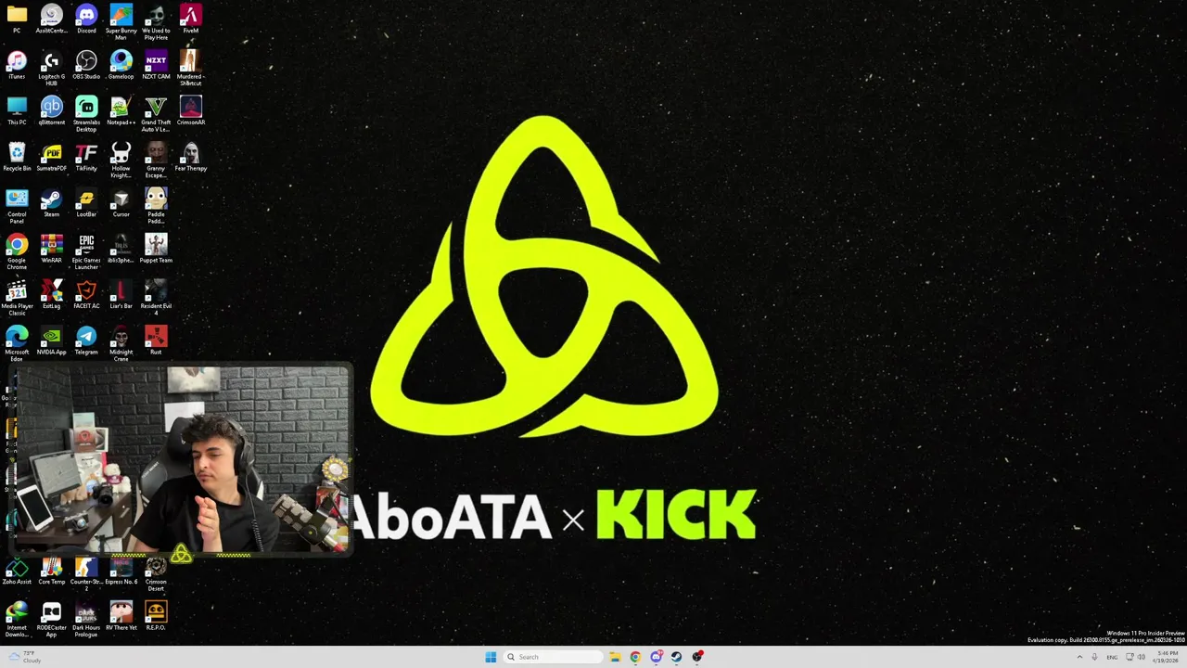
Task: Launch Counter-Strike 2 shortcut
Action: point(86,573)
